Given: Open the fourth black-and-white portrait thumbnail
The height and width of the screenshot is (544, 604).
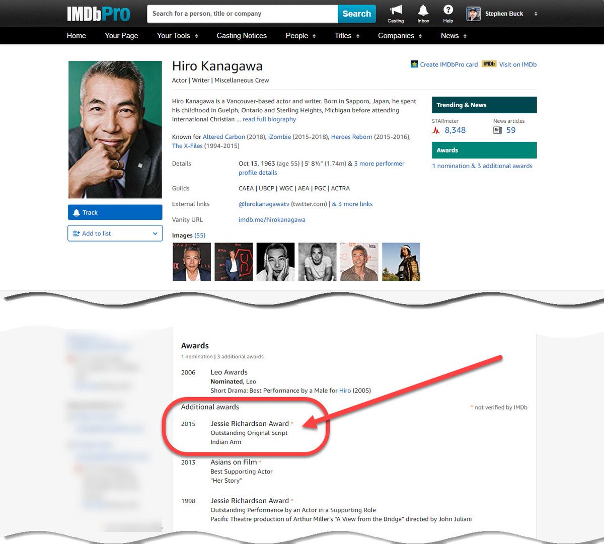Looking at the screenshot, I should pyautogui.click(x=317, y=262).
